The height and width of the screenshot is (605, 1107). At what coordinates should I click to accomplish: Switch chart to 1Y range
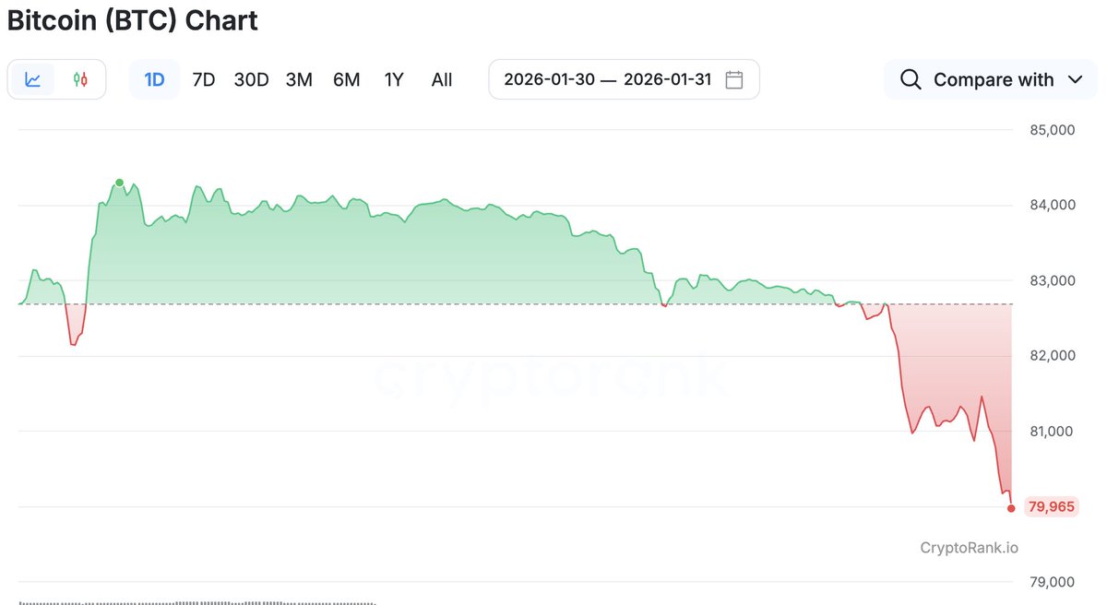click(x=394, y=79)
